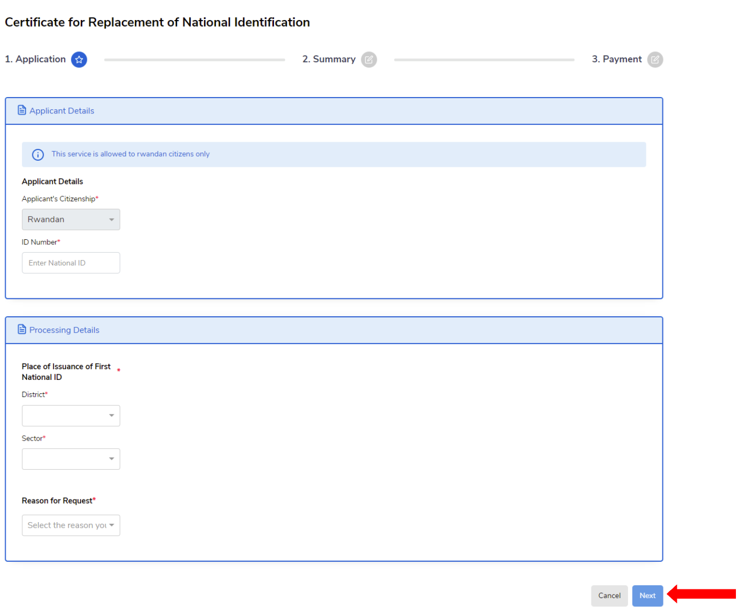Click the edit icon next to Payment step
Image resolution: width=739 pixels, height=612 pixels.
[655, 60]
